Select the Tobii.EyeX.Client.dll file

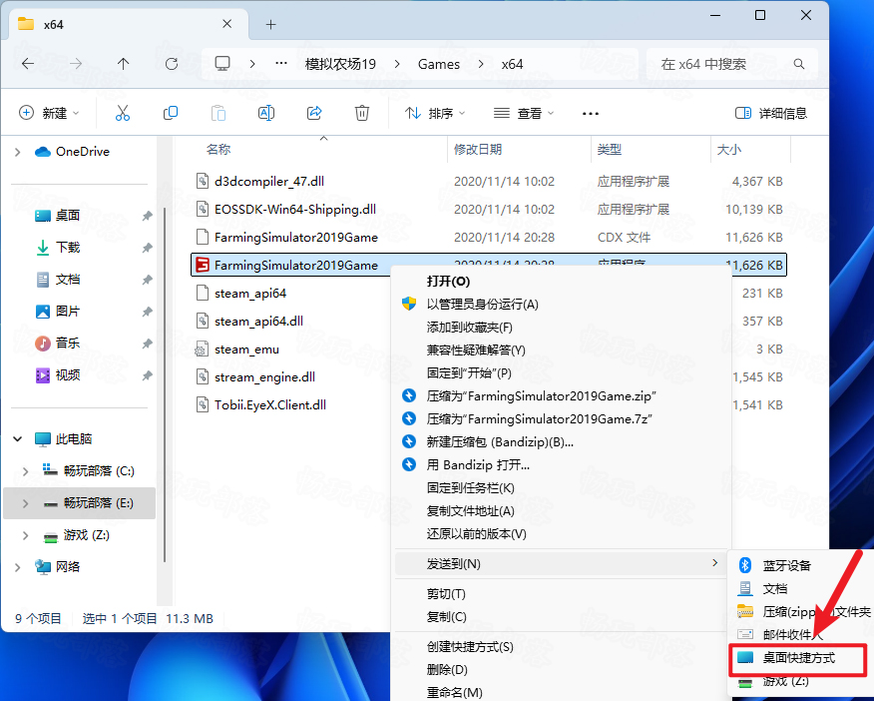tap(270, 404)
